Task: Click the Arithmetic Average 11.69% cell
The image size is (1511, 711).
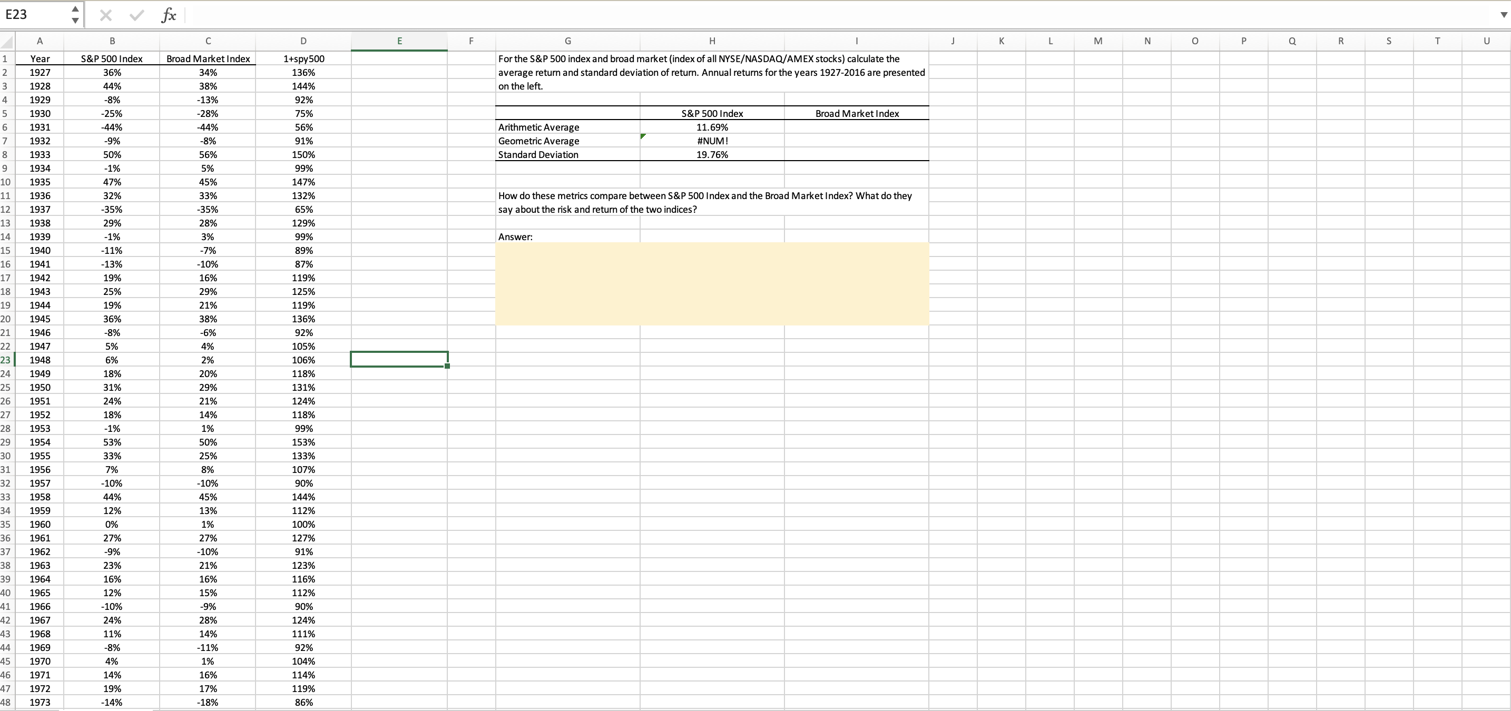Action: point(712,127)
